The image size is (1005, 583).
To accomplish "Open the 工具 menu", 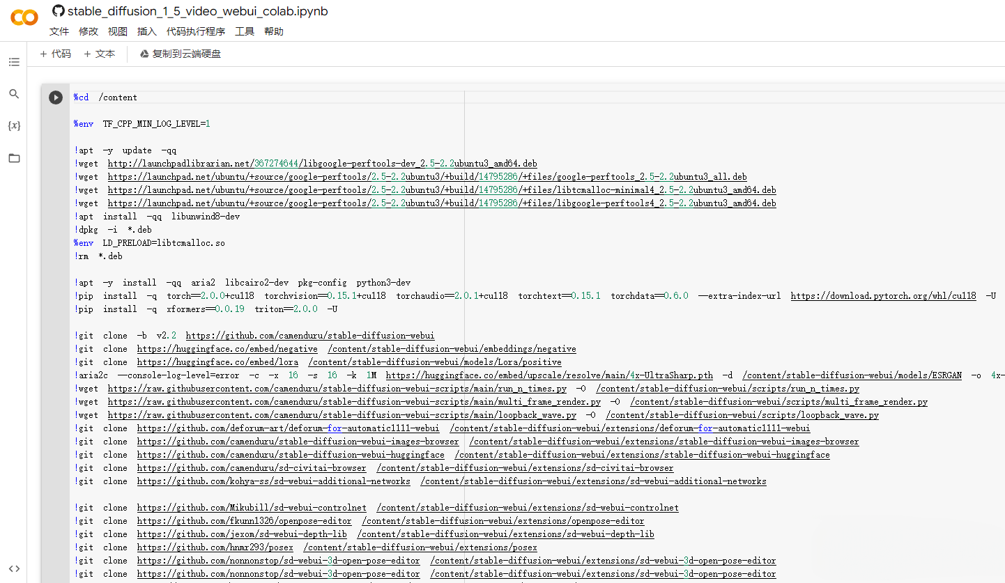I will click(245, 31).
